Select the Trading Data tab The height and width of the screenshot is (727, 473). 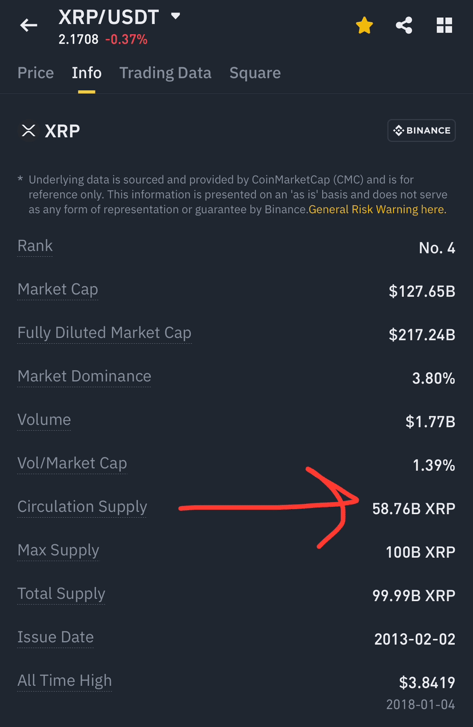165,73
